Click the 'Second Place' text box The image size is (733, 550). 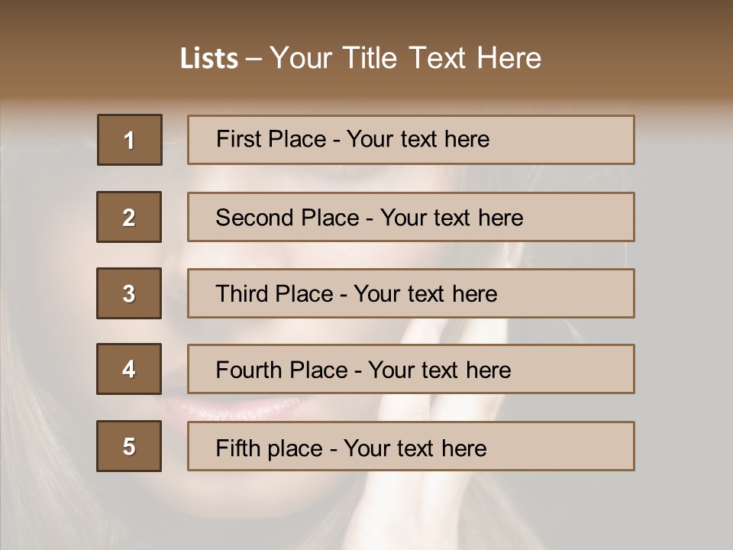click(x=411, y=217)
